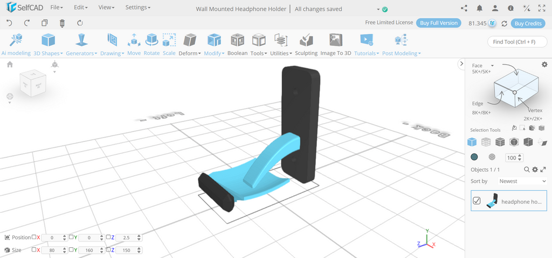Click the share icon in header
The image size is (552, 258).
[464, 8]
